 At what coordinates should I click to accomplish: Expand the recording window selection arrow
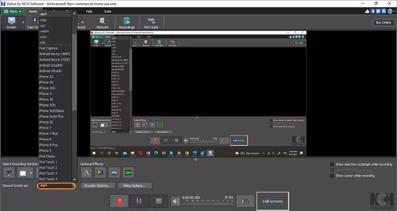pos(31,173)
